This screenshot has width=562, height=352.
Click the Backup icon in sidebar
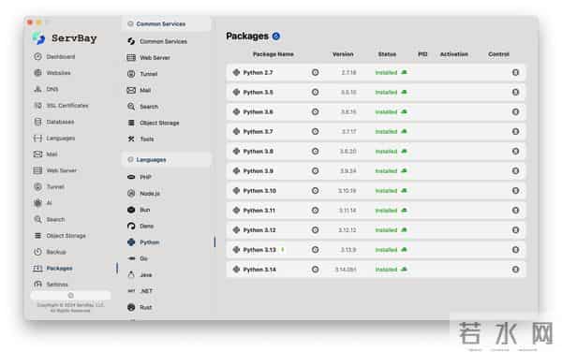point(37,252)
